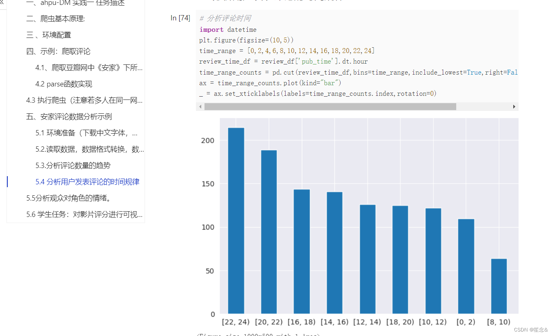This screenshot has height=336, width=554.
Task: Click the comment line '# 分析评论时间'
Action: click(225, 18)
